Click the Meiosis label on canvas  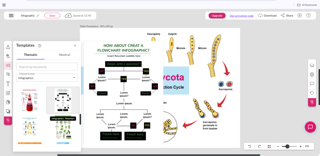181,48
